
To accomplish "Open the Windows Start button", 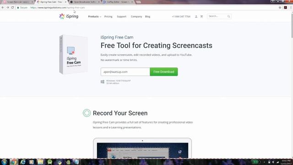I will (x=4, y=162).
